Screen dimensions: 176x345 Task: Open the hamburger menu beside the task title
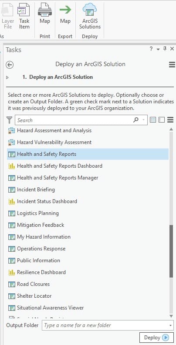point(172,64)
